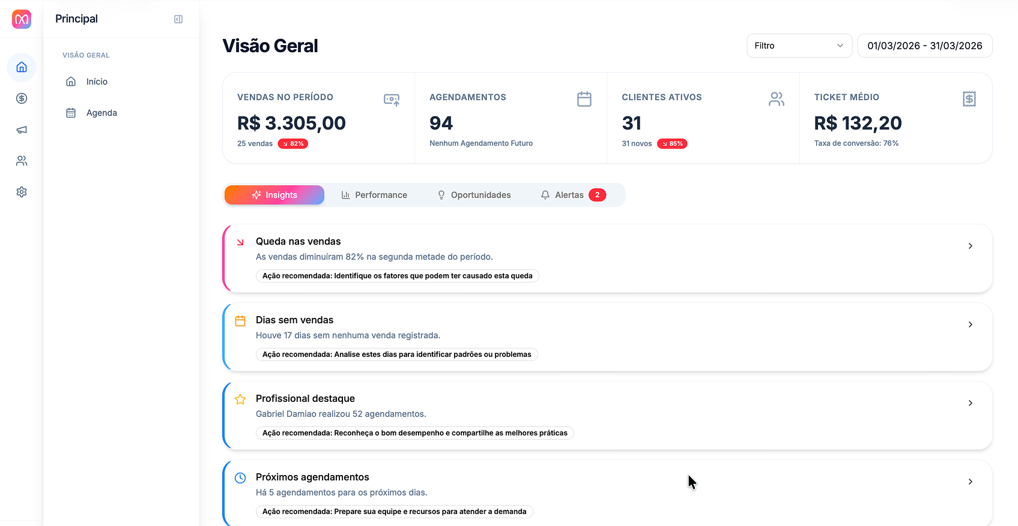
Task: Collapse the Principal sidebar panel
Action: (178, 19)
